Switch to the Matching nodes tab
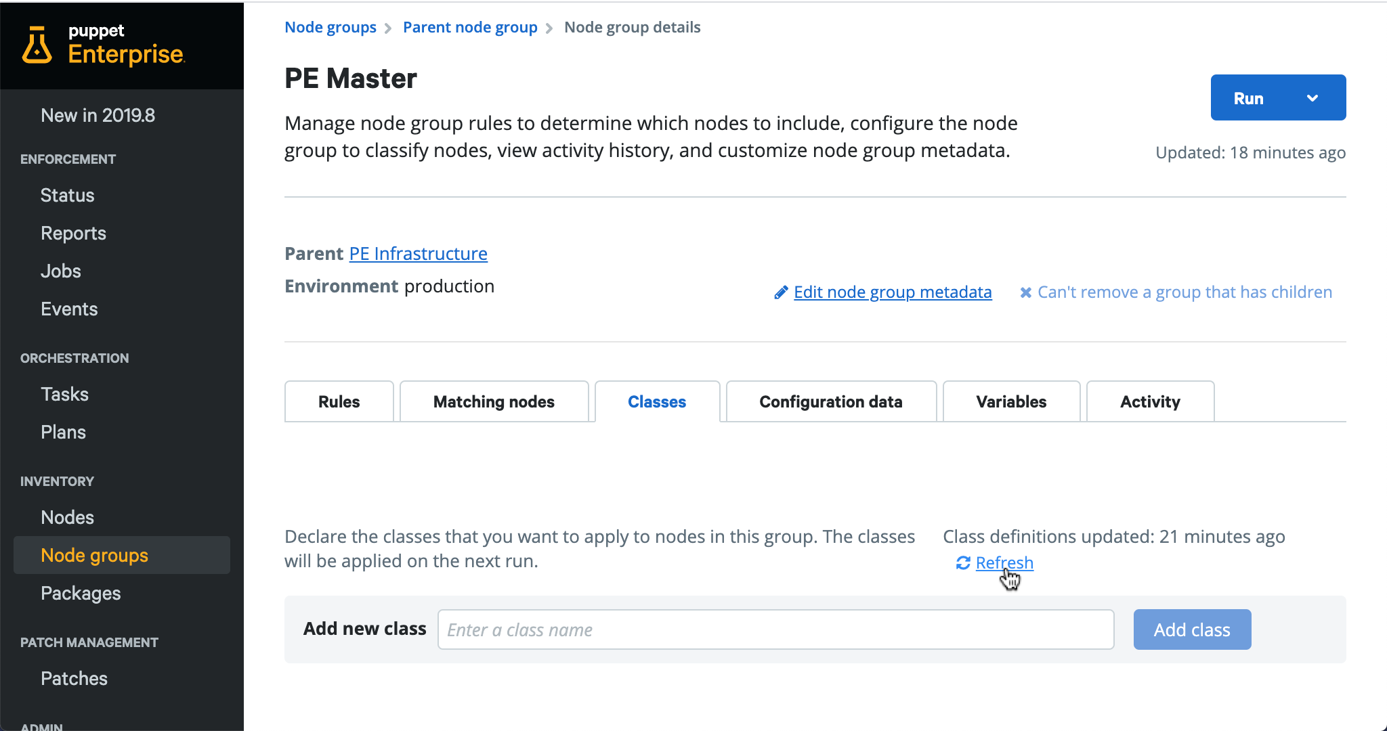The width and height of the screenshot is (1387, 731). coord(494,401)
